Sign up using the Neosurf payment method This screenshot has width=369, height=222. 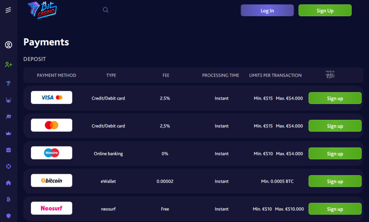pos(335,209)
